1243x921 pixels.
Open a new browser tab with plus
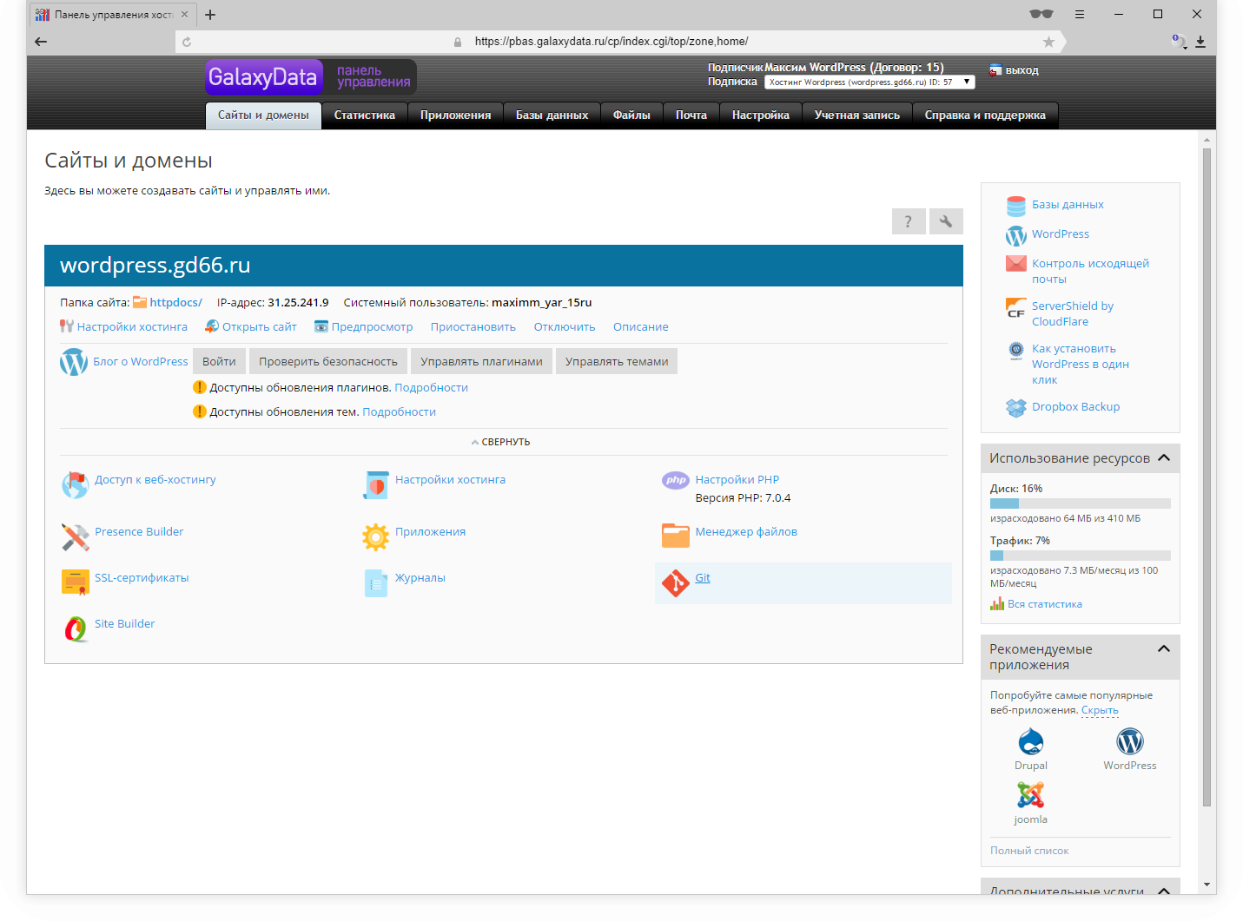(x=210, y=15)
